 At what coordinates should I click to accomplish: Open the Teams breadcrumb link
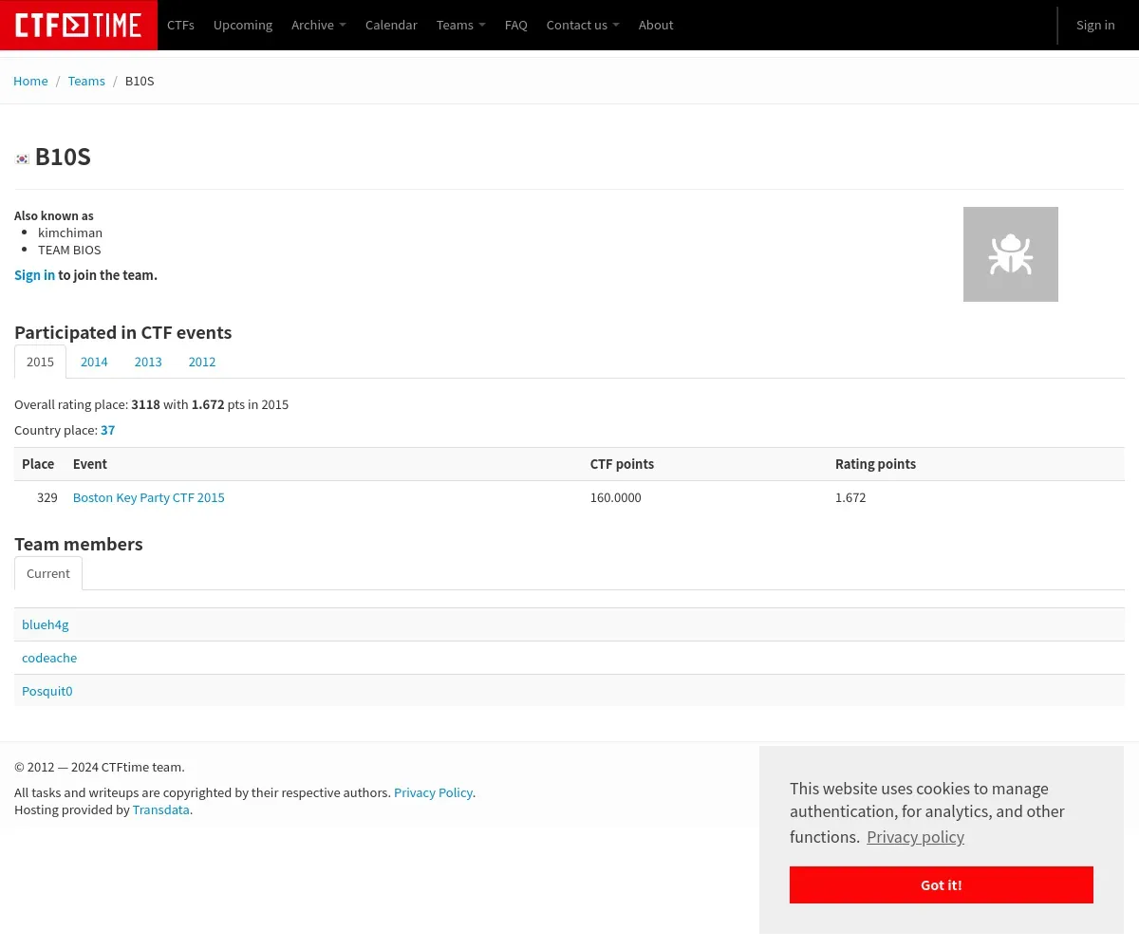[86, 81]
